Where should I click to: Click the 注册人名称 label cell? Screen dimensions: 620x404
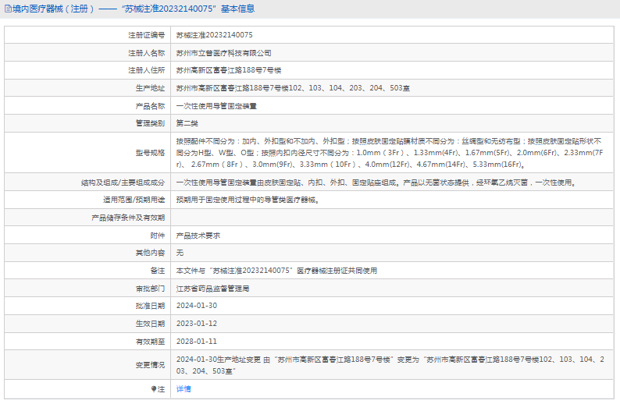click(x=87, y=53)
